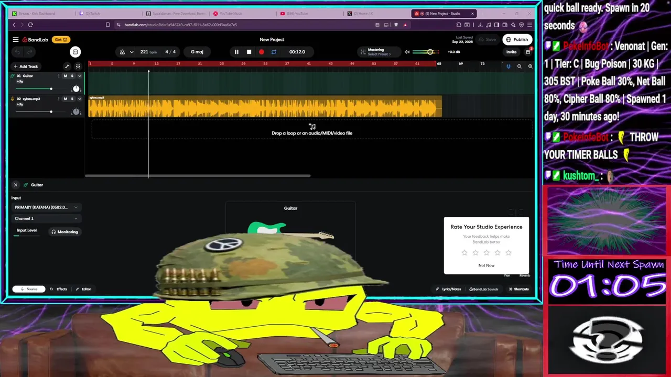
Task: Go back in the browser
Action: 14,25
